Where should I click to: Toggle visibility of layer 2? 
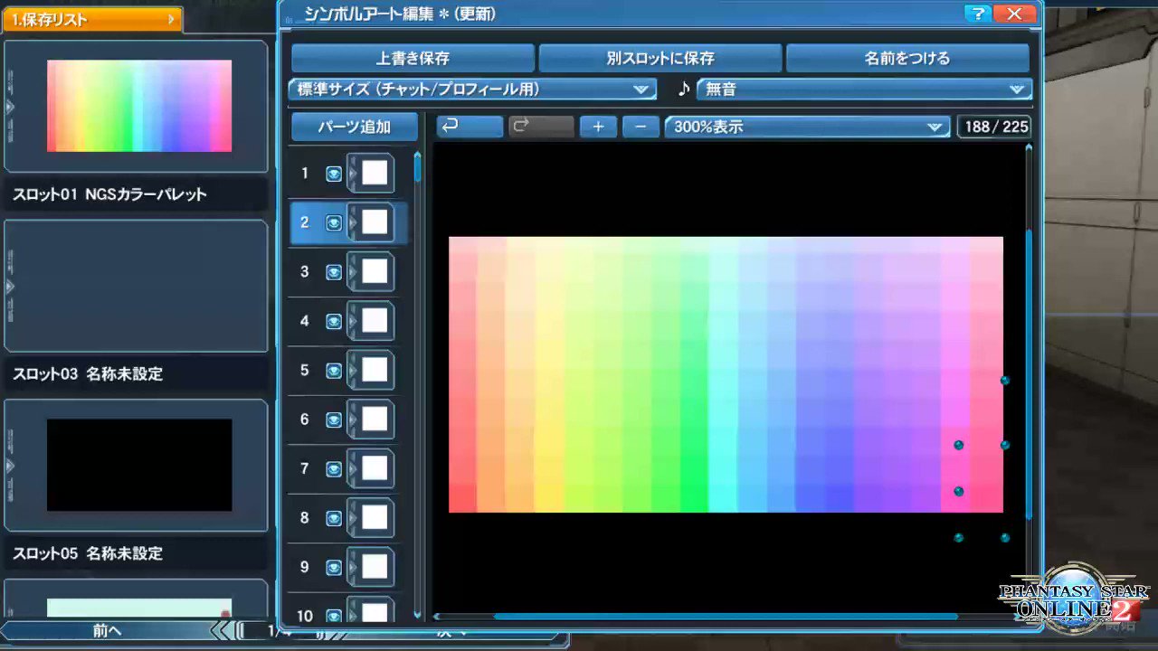click(334, 222)
